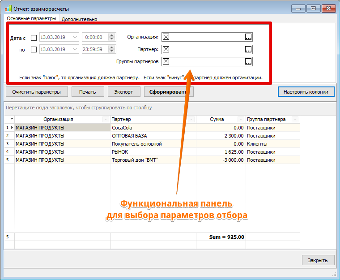The height and width of the screenshot is (280, 340).
Task: Click the Сформировать button
Action: point(169,92)
